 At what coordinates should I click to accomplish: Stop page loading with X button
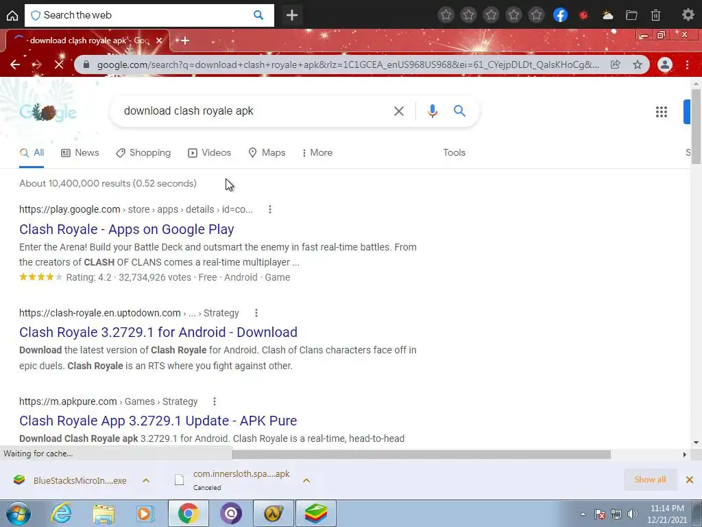(59, 65)
